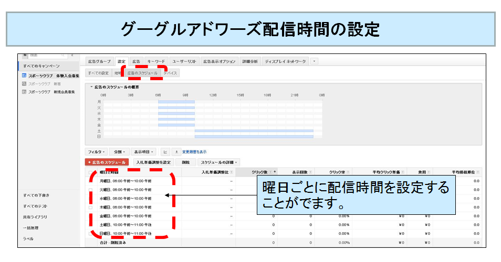Click the 土 schedule bar in the overview

(x=254, y=130)
